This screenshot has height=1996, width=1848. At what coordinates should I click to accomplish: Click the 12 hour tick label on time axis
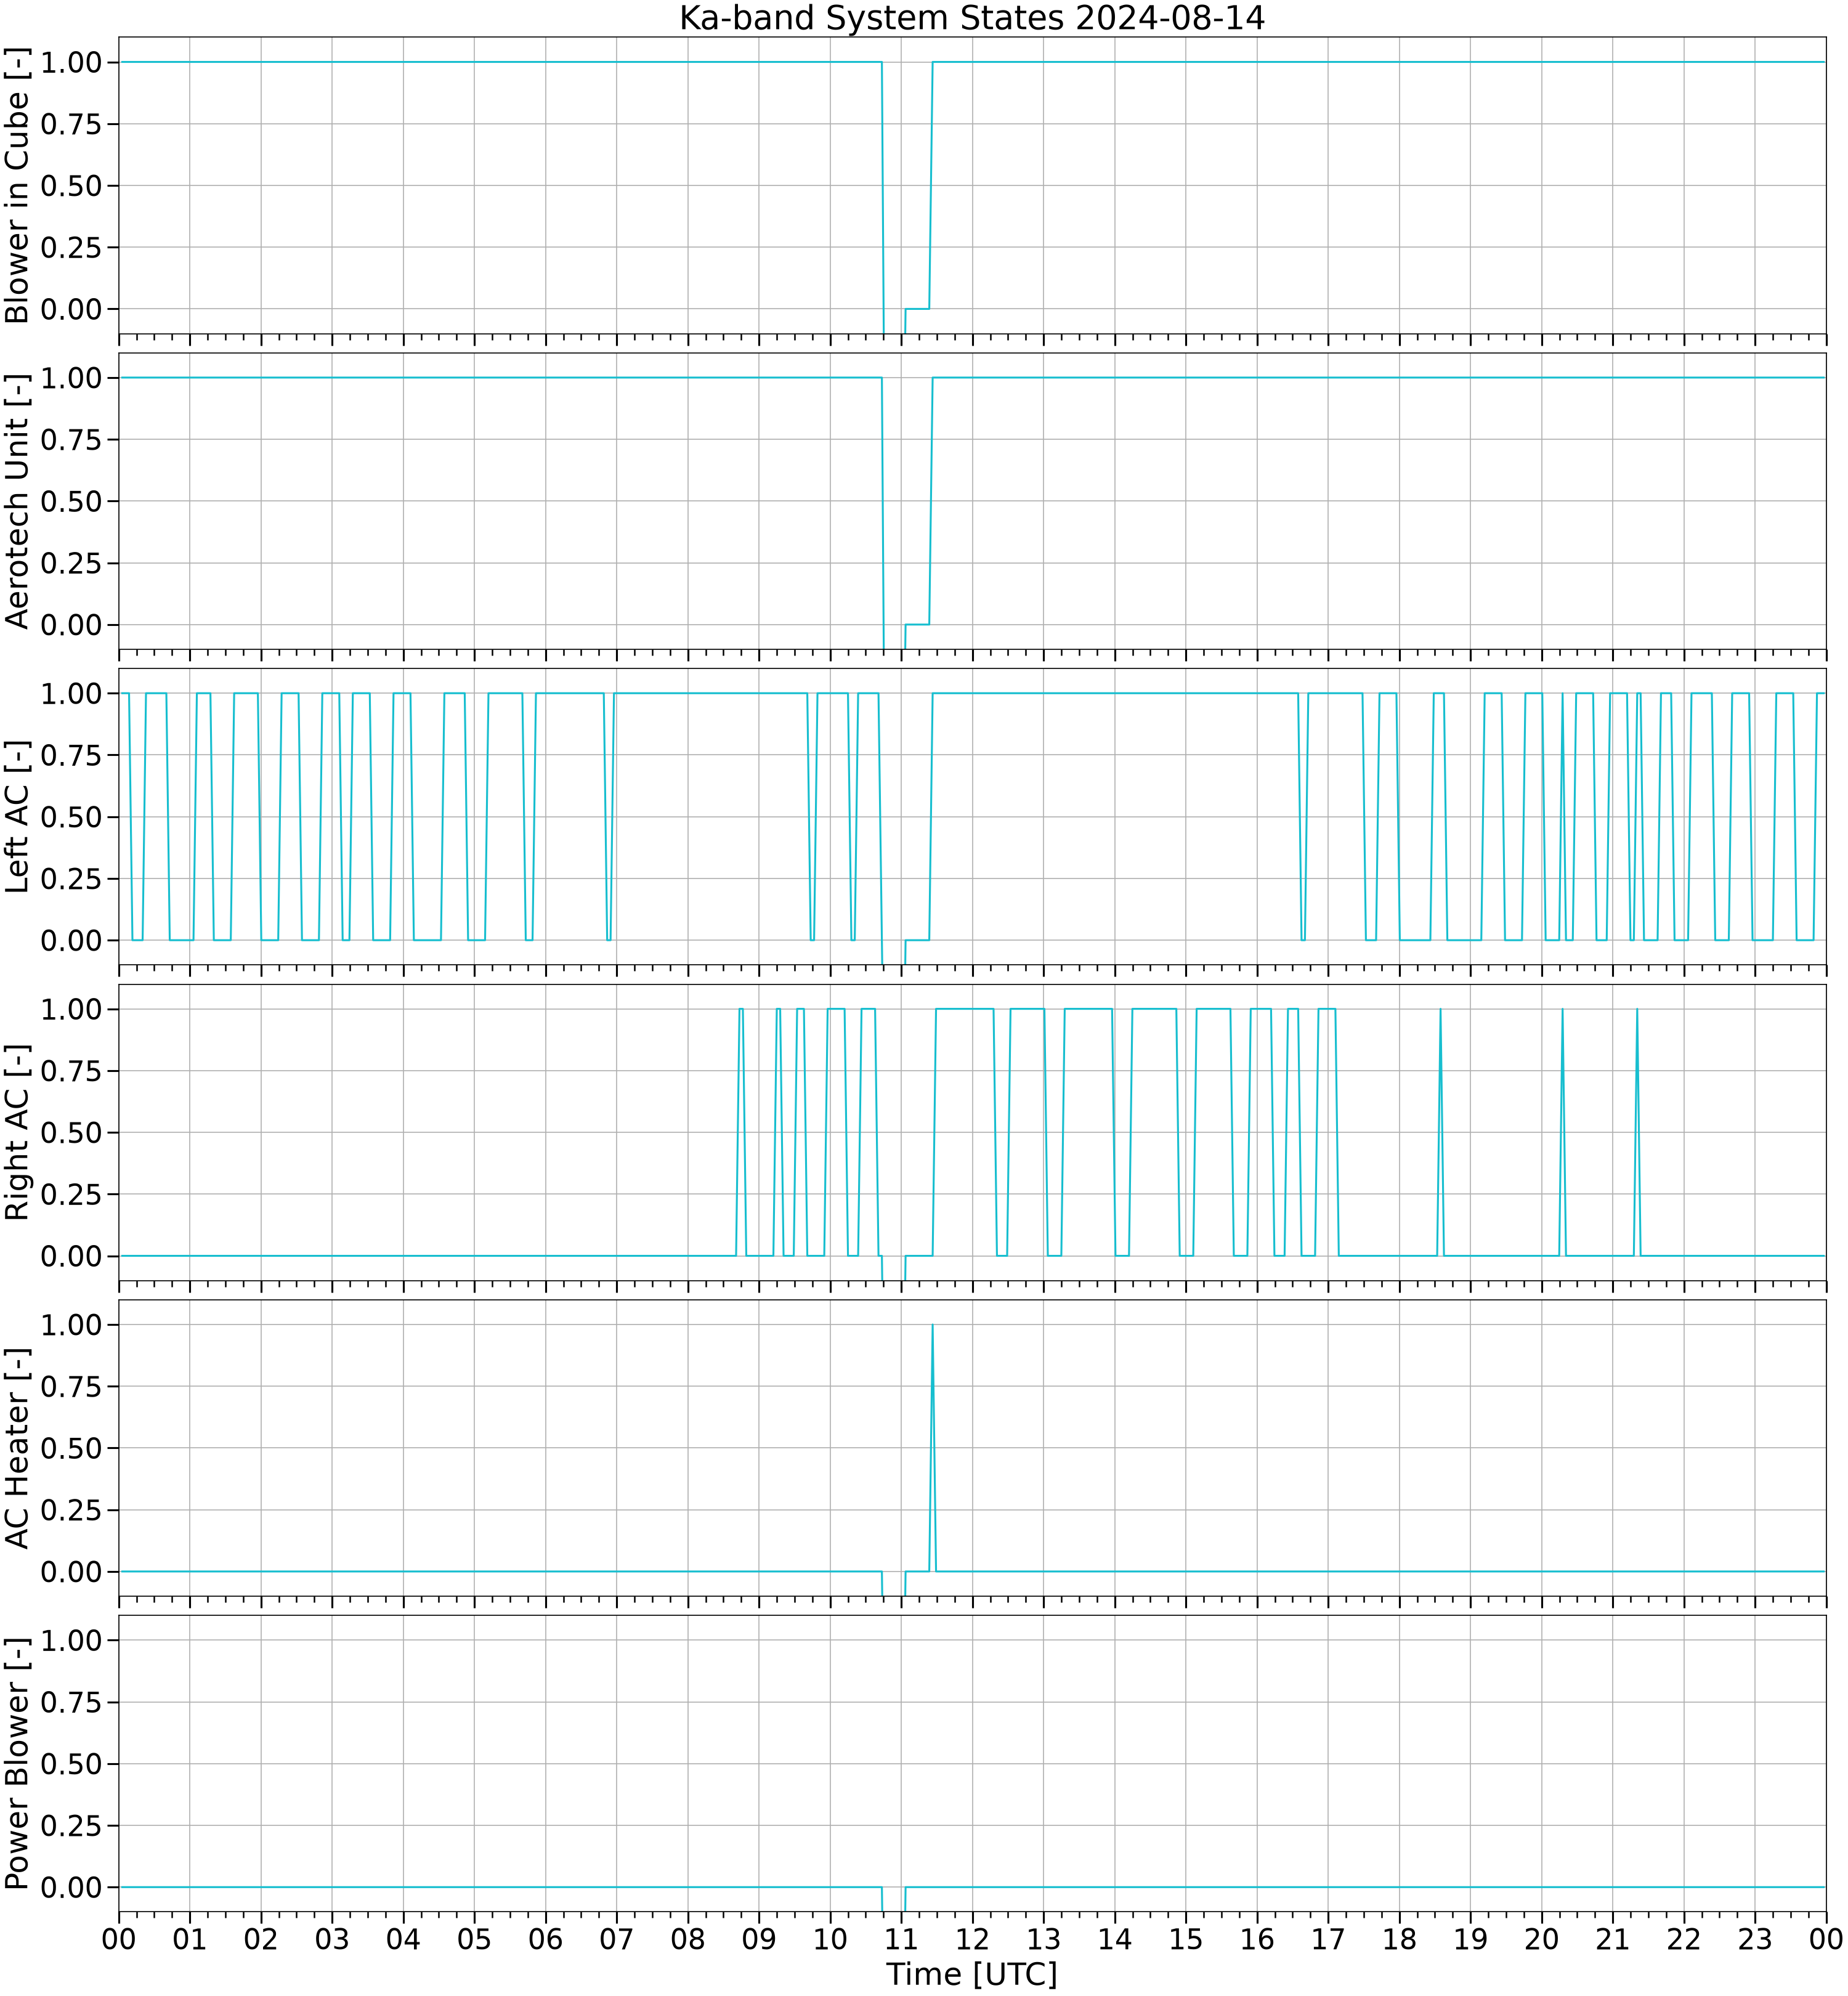pyautogui.click(x=972, y=1939)
